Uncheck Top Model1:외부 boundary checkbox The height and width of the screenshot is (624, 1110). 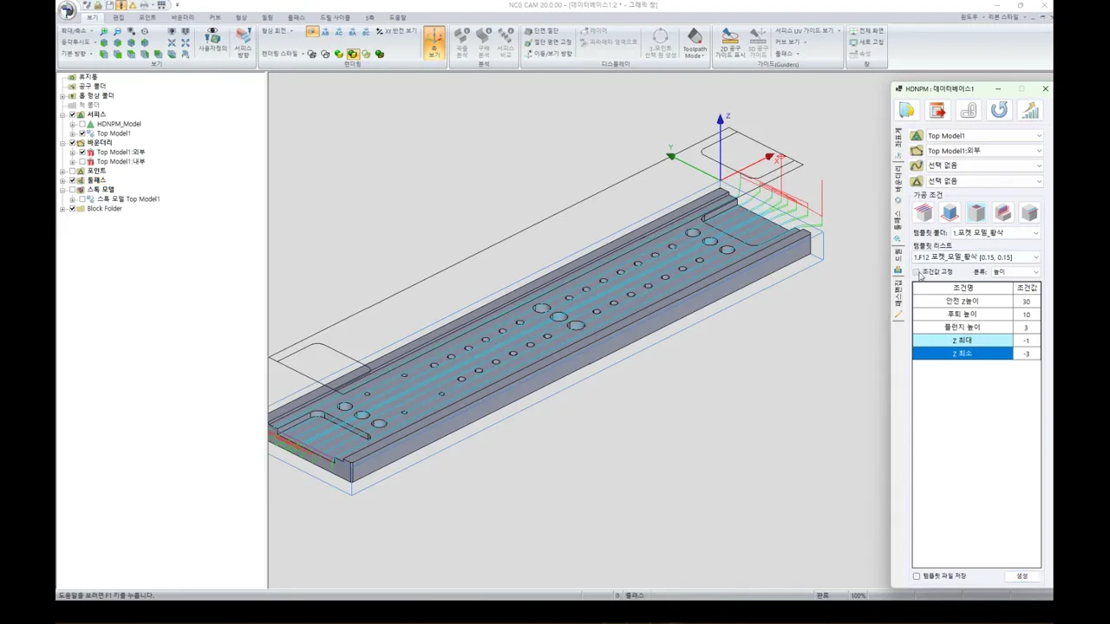pyautogui.click(x=82, y=153)
